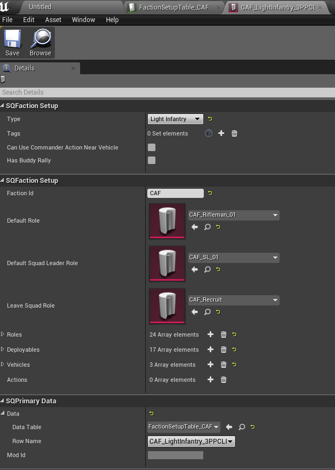Enable Can Use Commander Action Near Vehicle

(x=152, y=147)
